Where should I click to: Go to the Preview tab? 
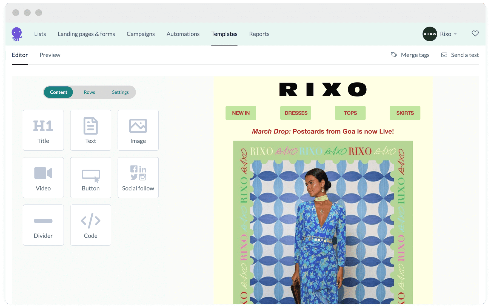tap(50, 55)
